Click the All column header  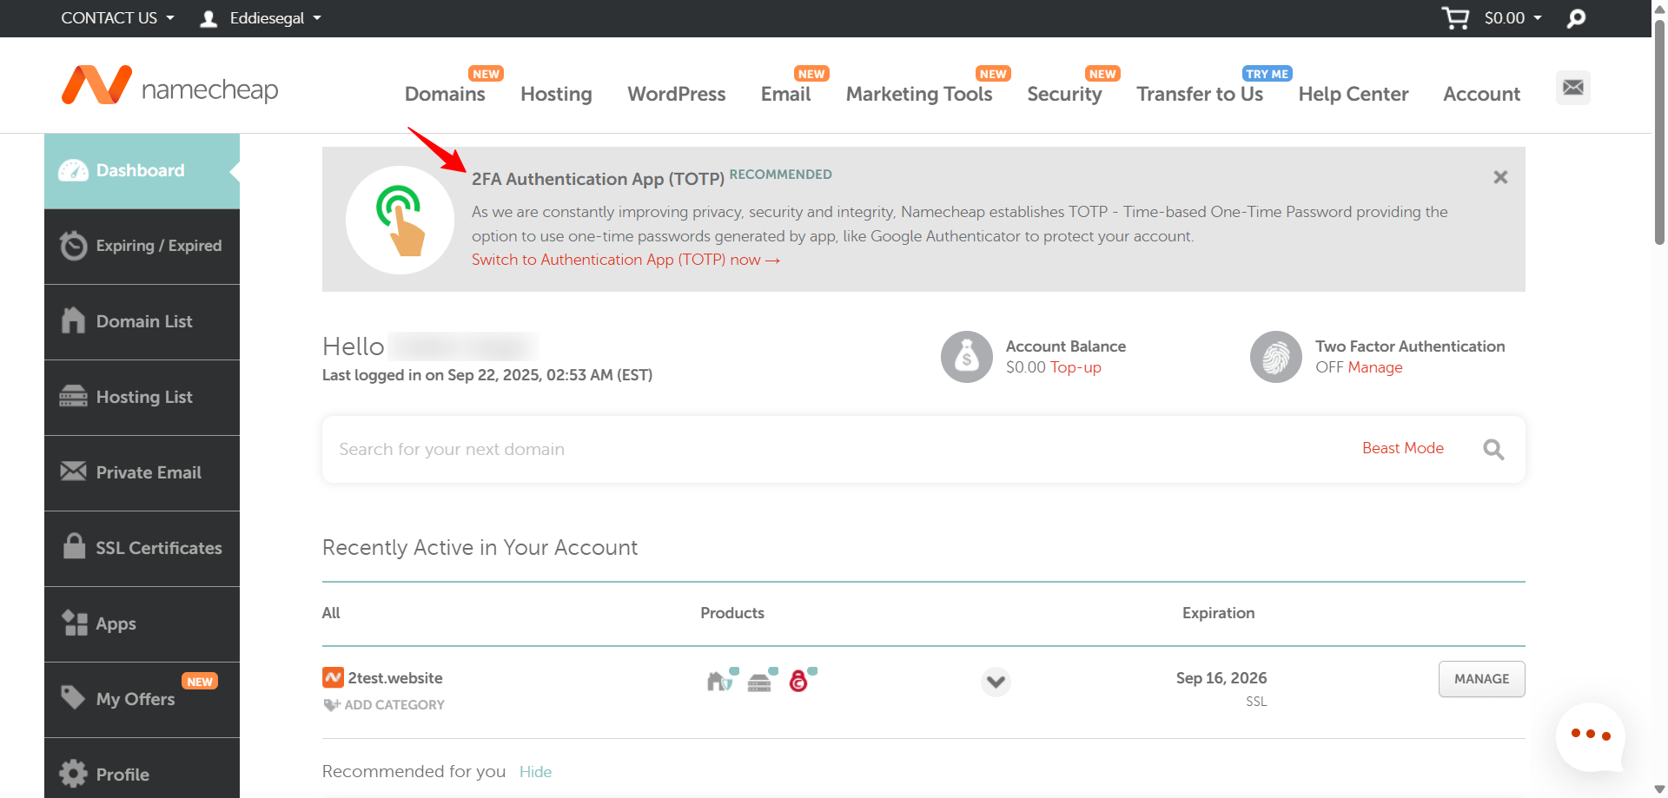(331, 613)
